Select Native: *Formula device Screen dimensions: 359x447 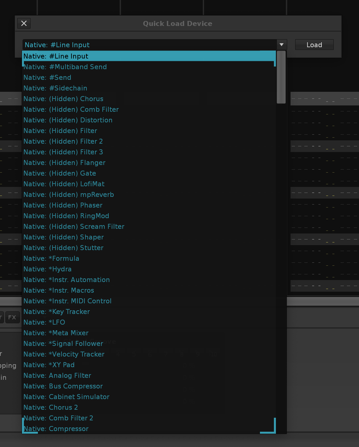[51, 258]
